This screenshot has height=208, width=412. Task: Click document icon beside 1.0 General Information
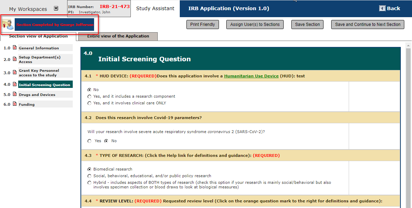click(15, 48)
